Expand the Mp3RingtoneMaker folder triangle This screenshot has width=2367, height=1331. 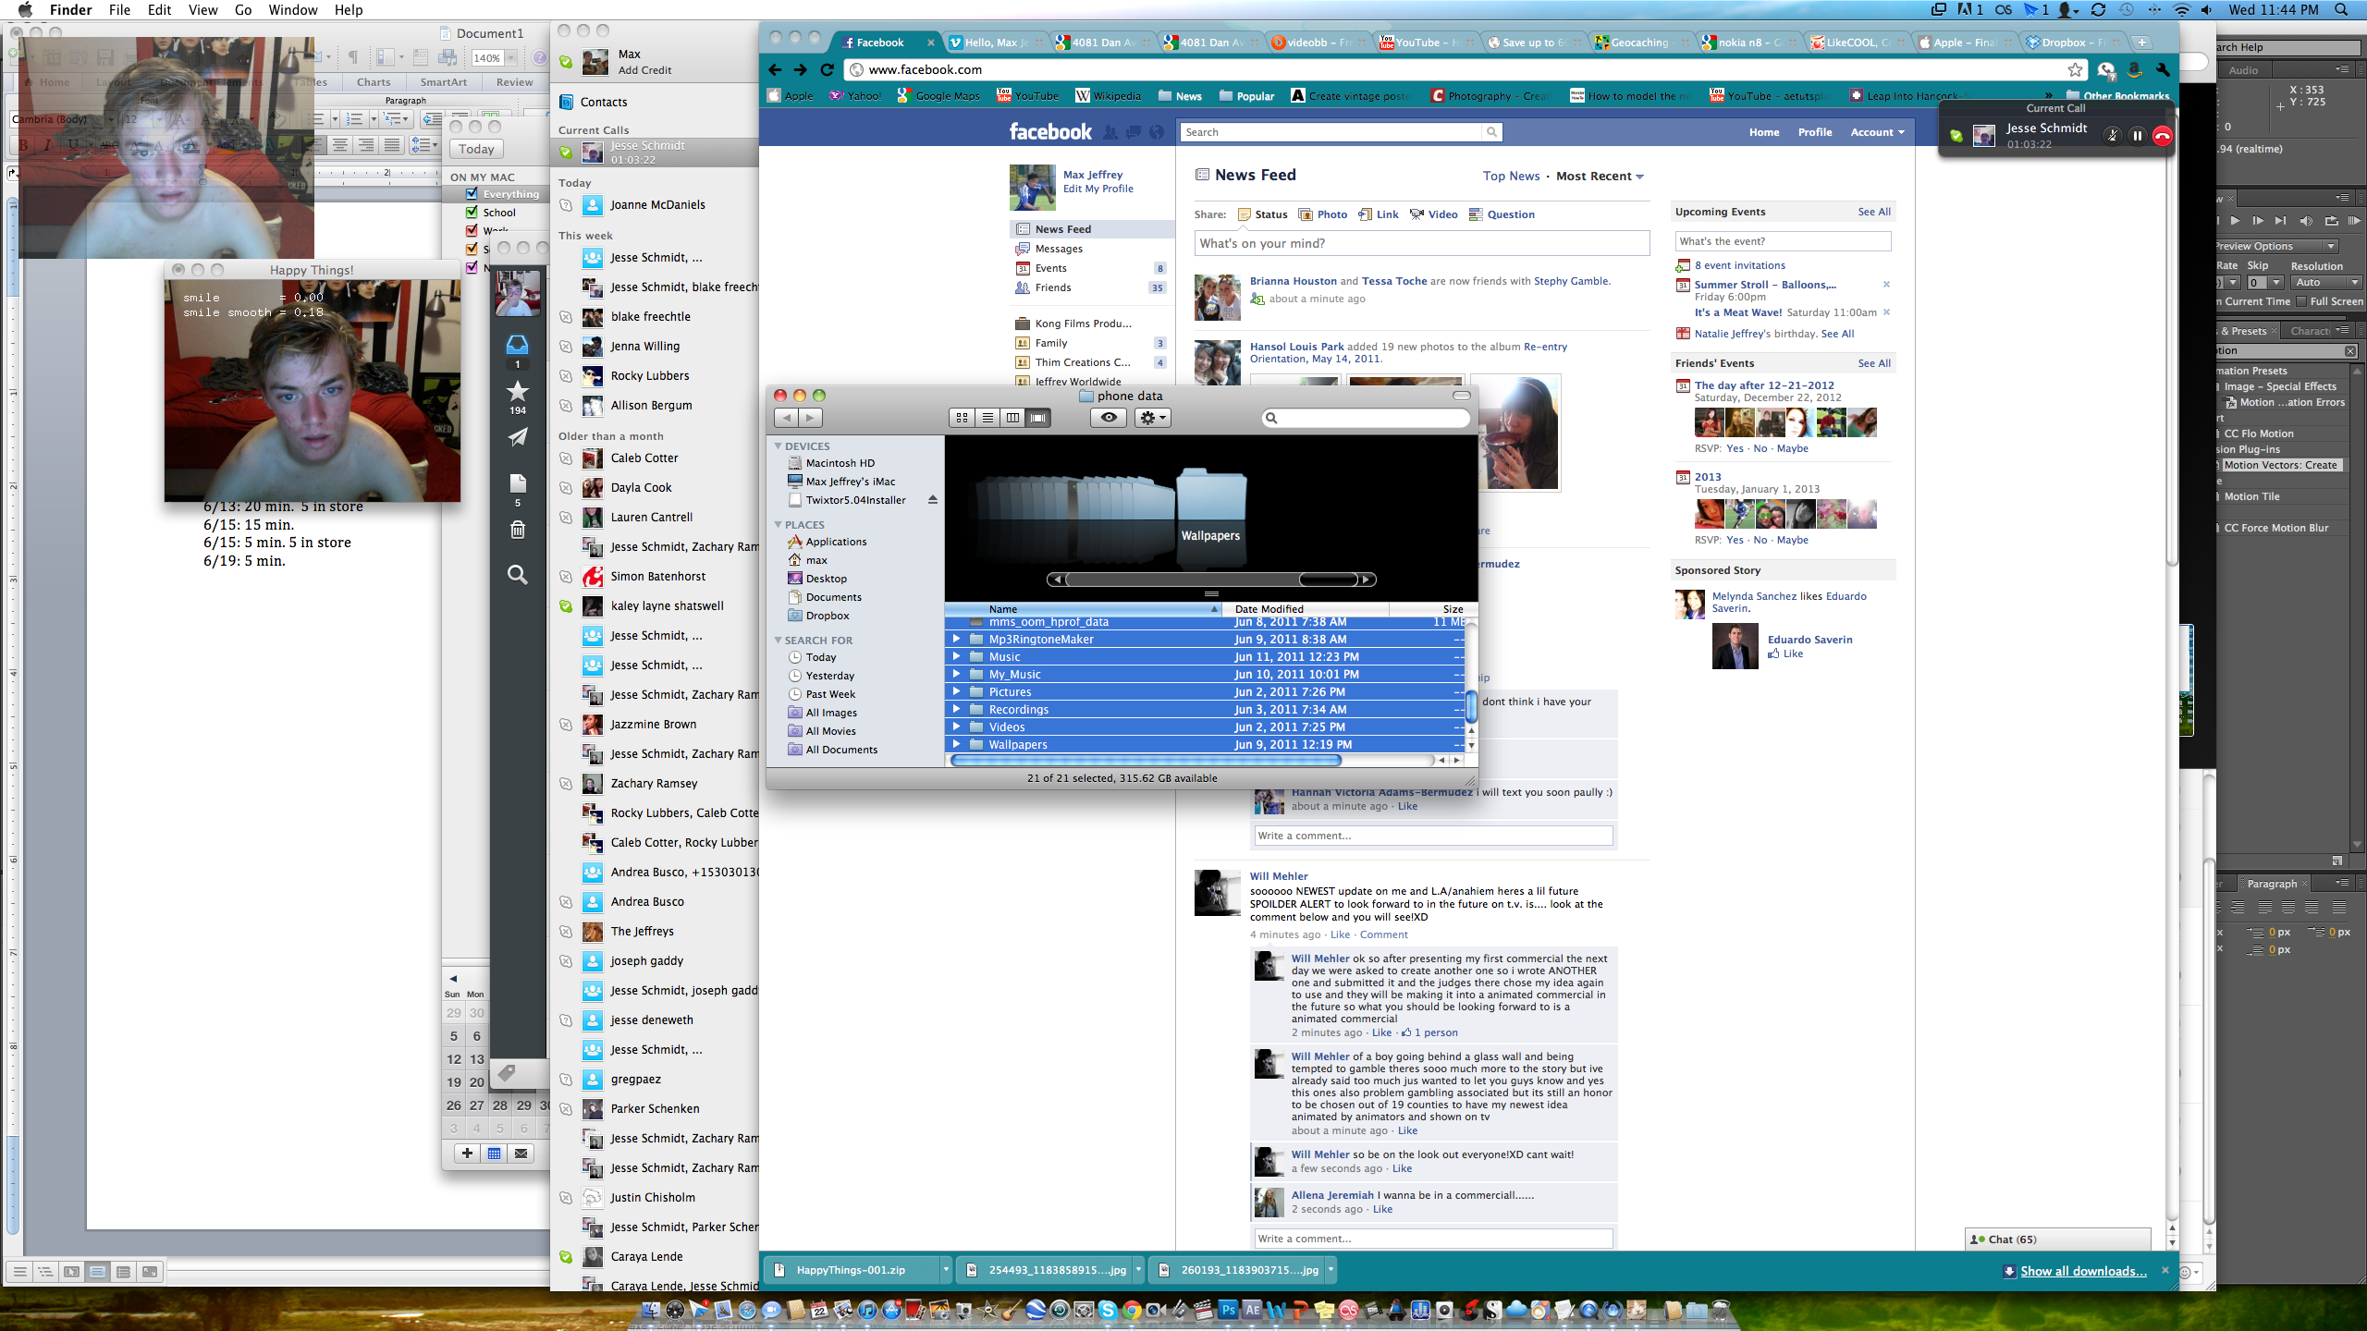tap(957, 639)
